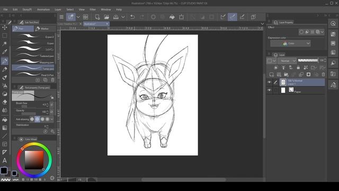
Task: Open the File menu
Action: (5, 10)
